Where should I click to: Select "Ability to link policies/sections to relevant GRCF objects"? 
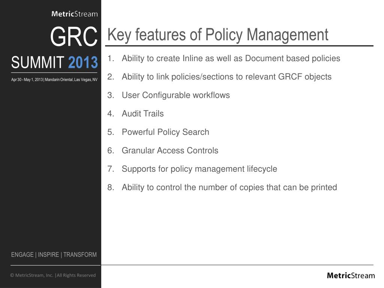point(226,77)
